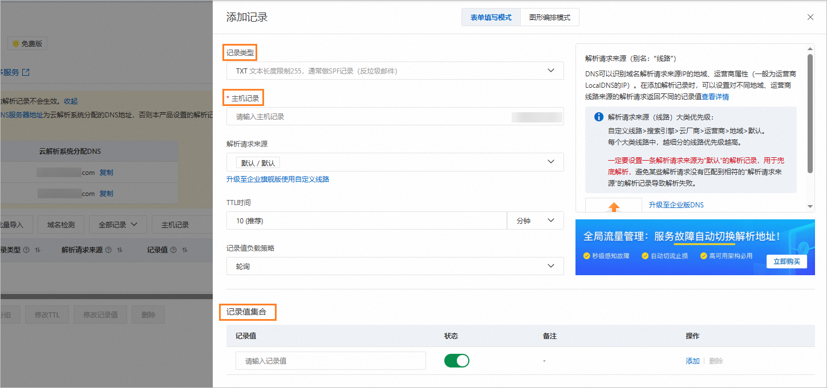Open the 查看详情 link in the help text
The width and height of the screenshot is (827, 388).
tap(715, 97)
